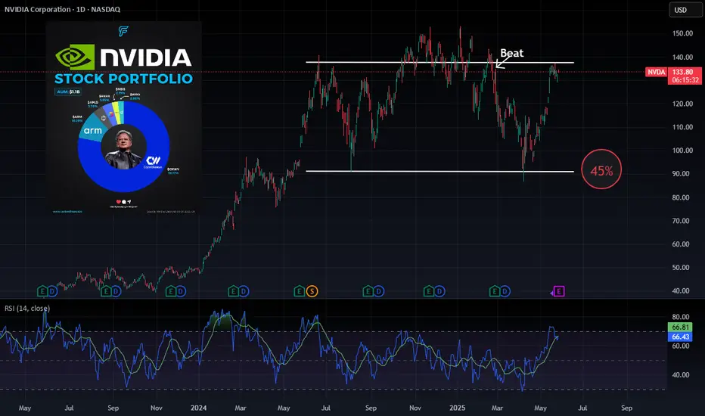The image size is (705, 416).
Task: Click the 140.00 price axis label
Action: (x=682, y=57)
